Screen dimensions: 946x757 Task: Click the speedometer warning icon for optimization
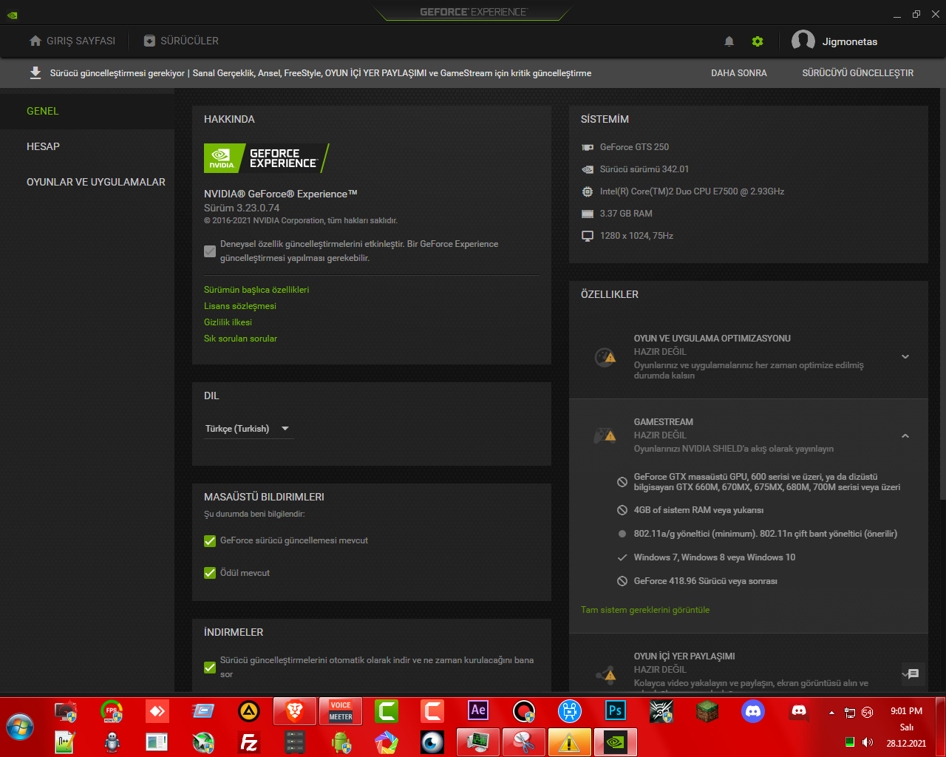(605, 357)
